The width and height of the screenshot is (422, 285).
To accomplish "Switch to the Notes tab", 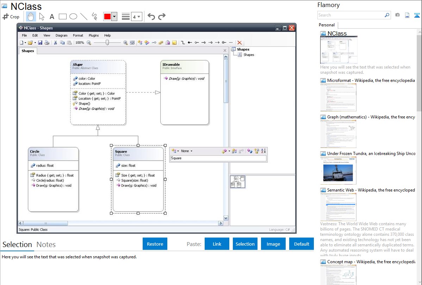I will point(46,245).
